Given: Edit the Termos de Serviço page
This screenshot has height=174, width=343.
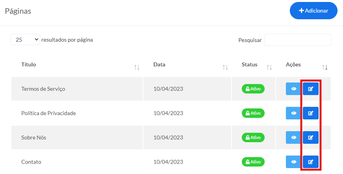Looking at the screenshot, I should click(310, 89).
